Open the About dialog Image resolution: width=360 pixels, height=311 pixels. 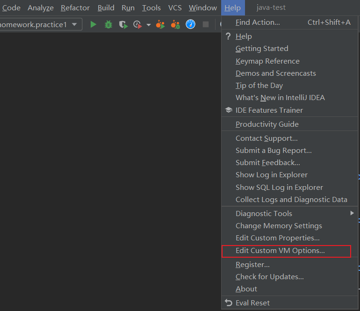coord(289,289)
